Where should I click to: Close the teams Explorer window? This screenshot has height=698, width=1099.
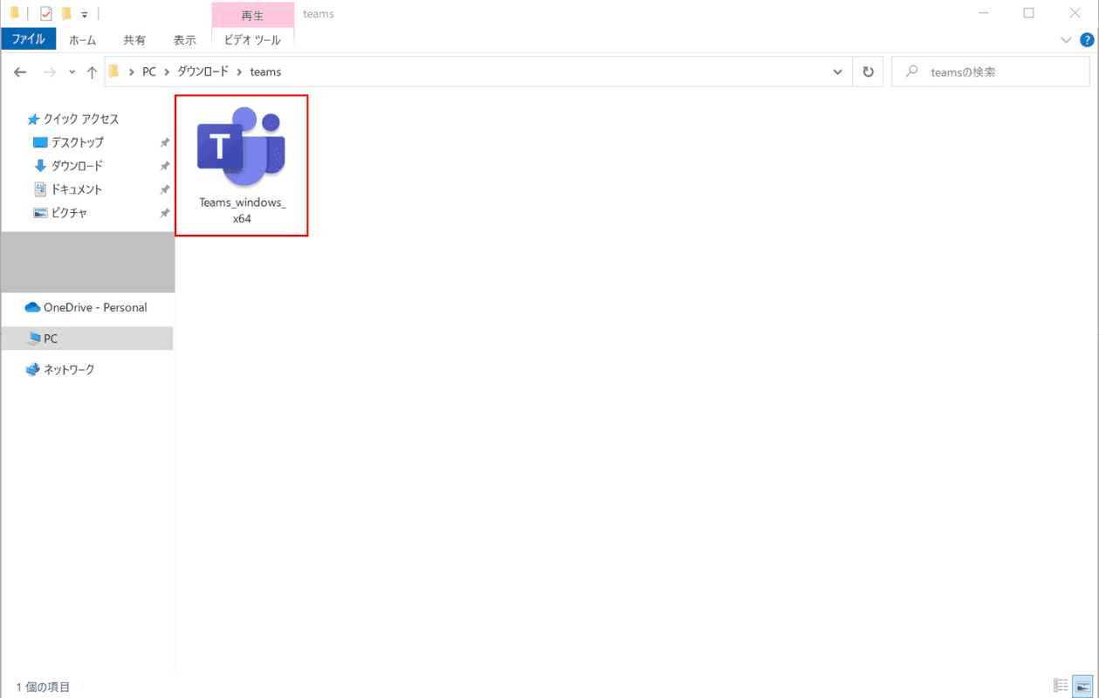pyautogui.click(x=1075, y=13)
